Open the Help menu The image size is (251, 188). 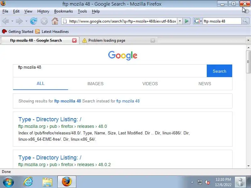pyautogui.click(x=96, y=11)
